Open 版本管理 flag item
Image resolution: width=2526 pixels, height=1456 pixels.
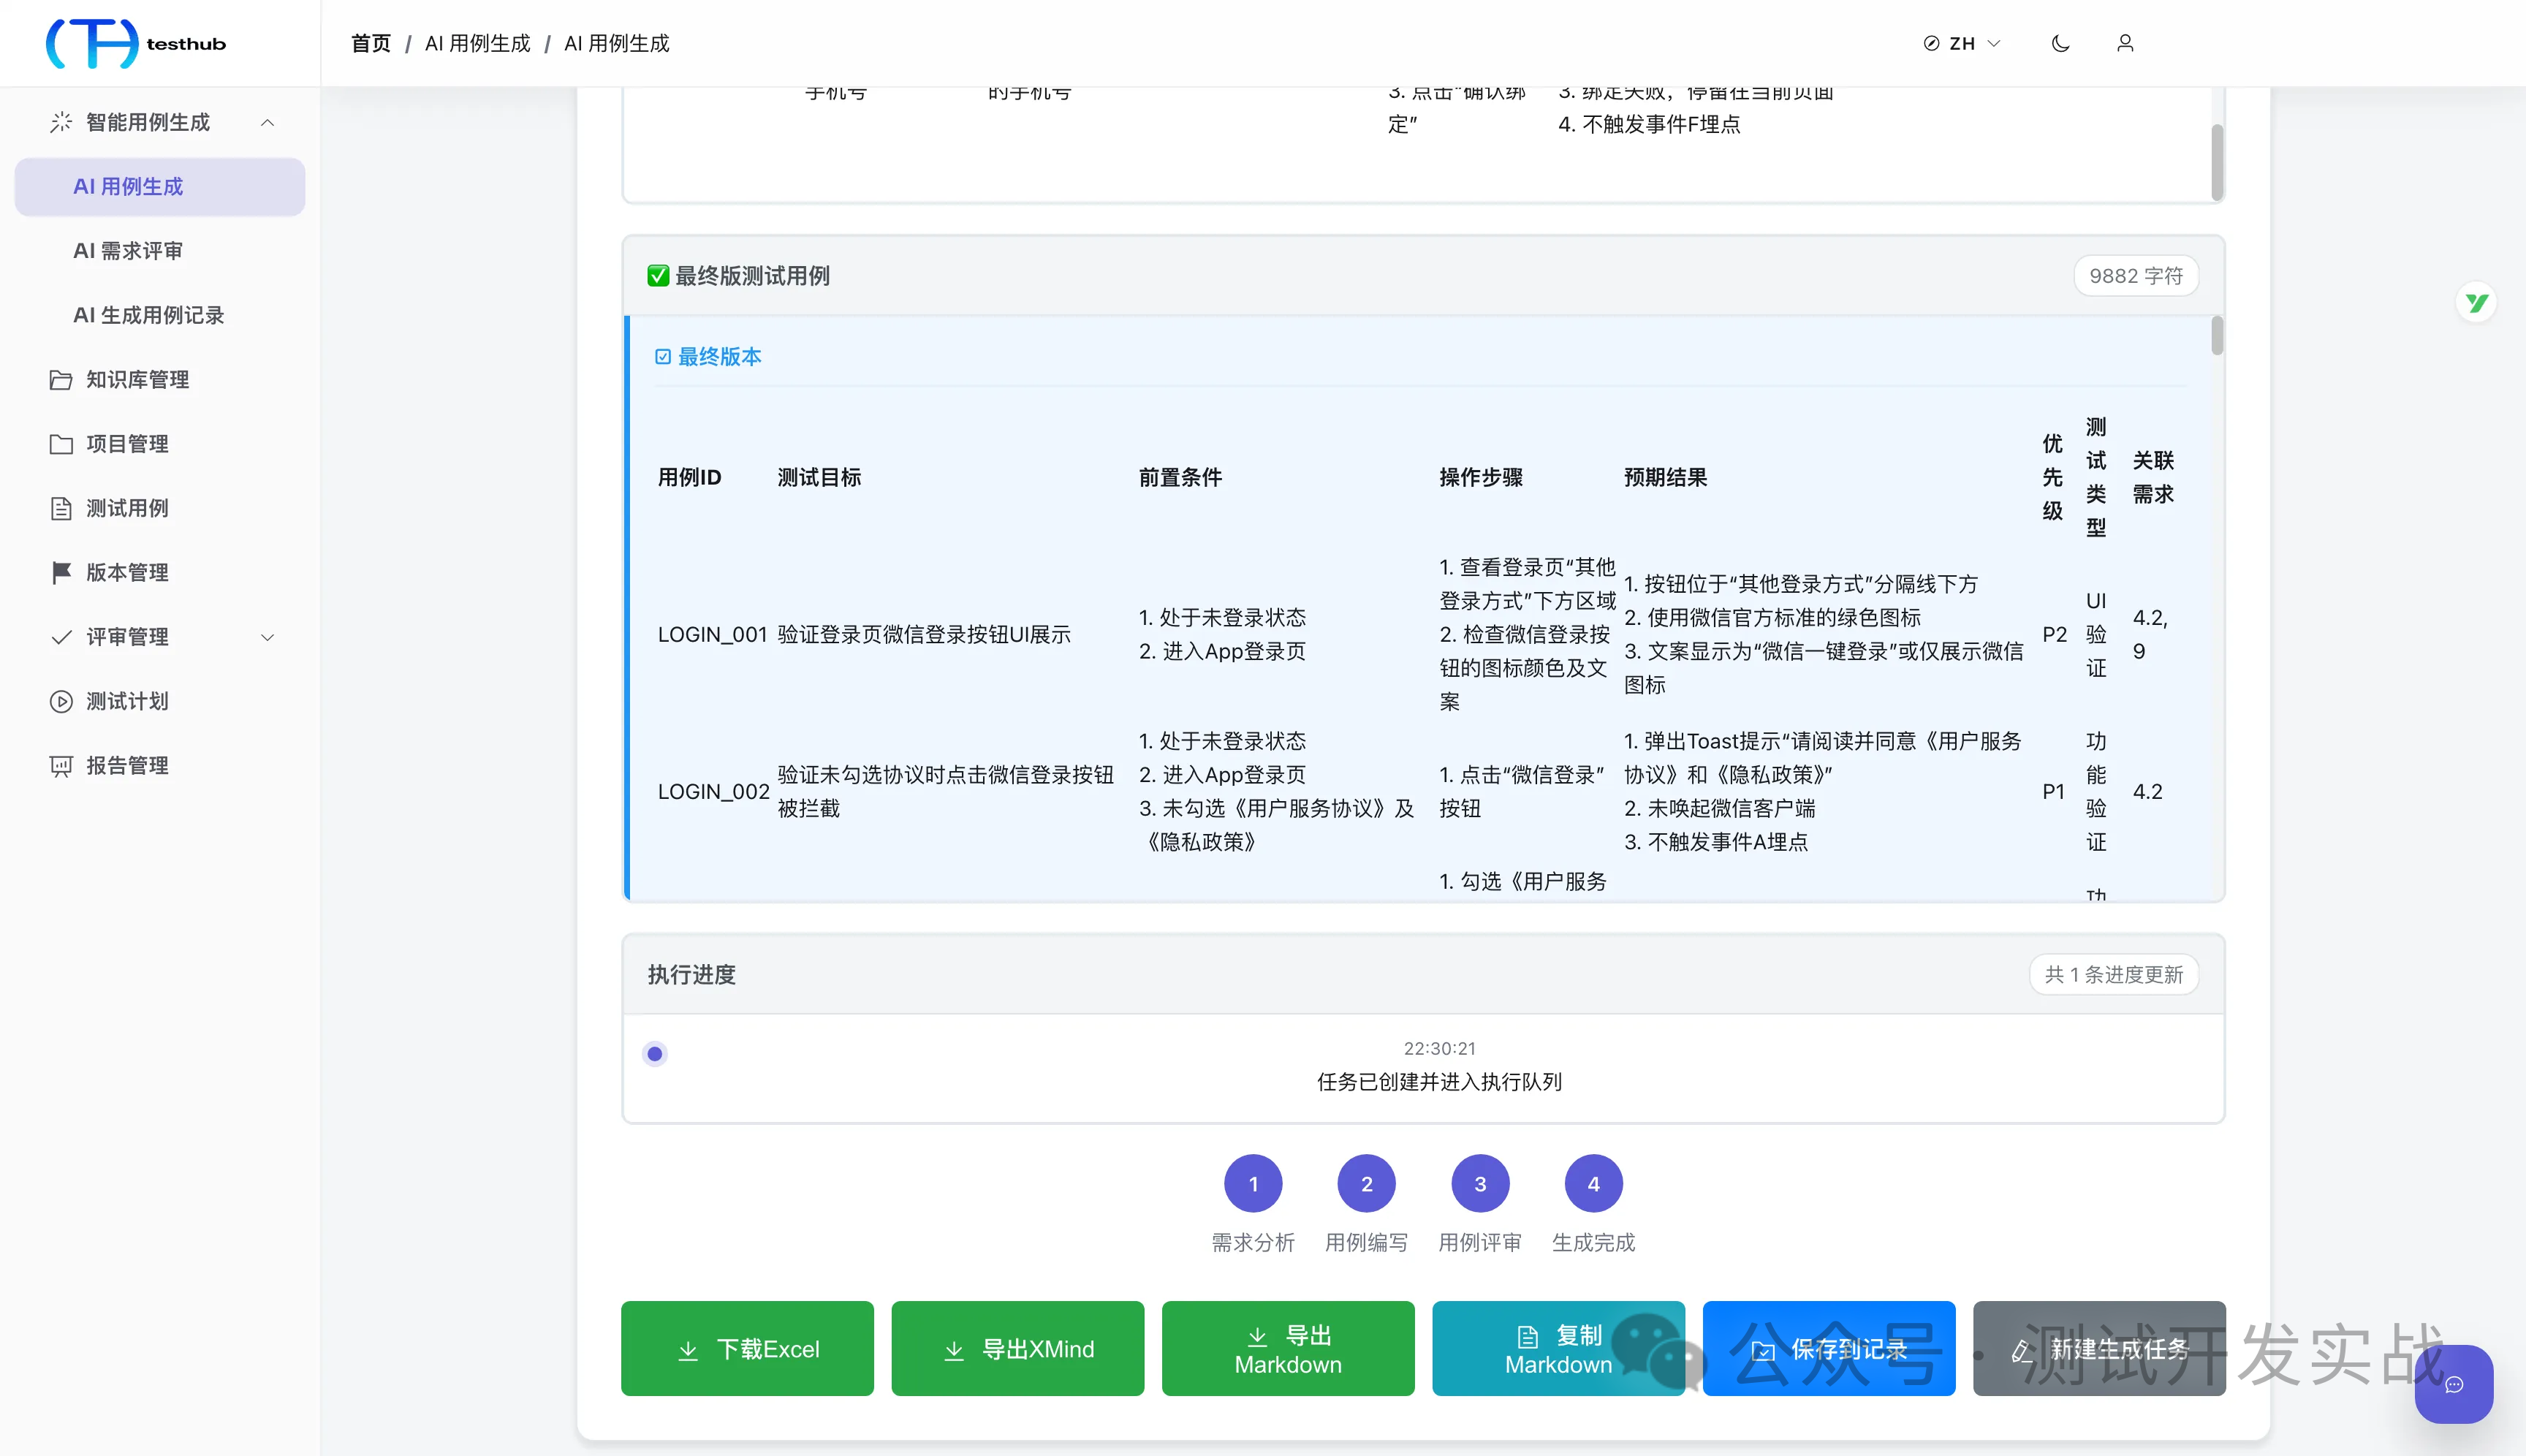click(160, 572)
